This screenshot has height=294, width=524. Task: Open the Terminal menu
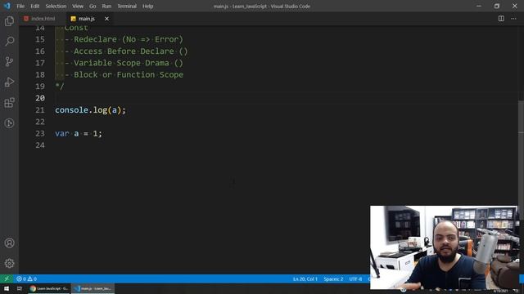127,6
